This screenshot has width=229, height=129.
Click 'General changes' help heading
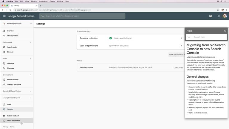pos(197,77)
